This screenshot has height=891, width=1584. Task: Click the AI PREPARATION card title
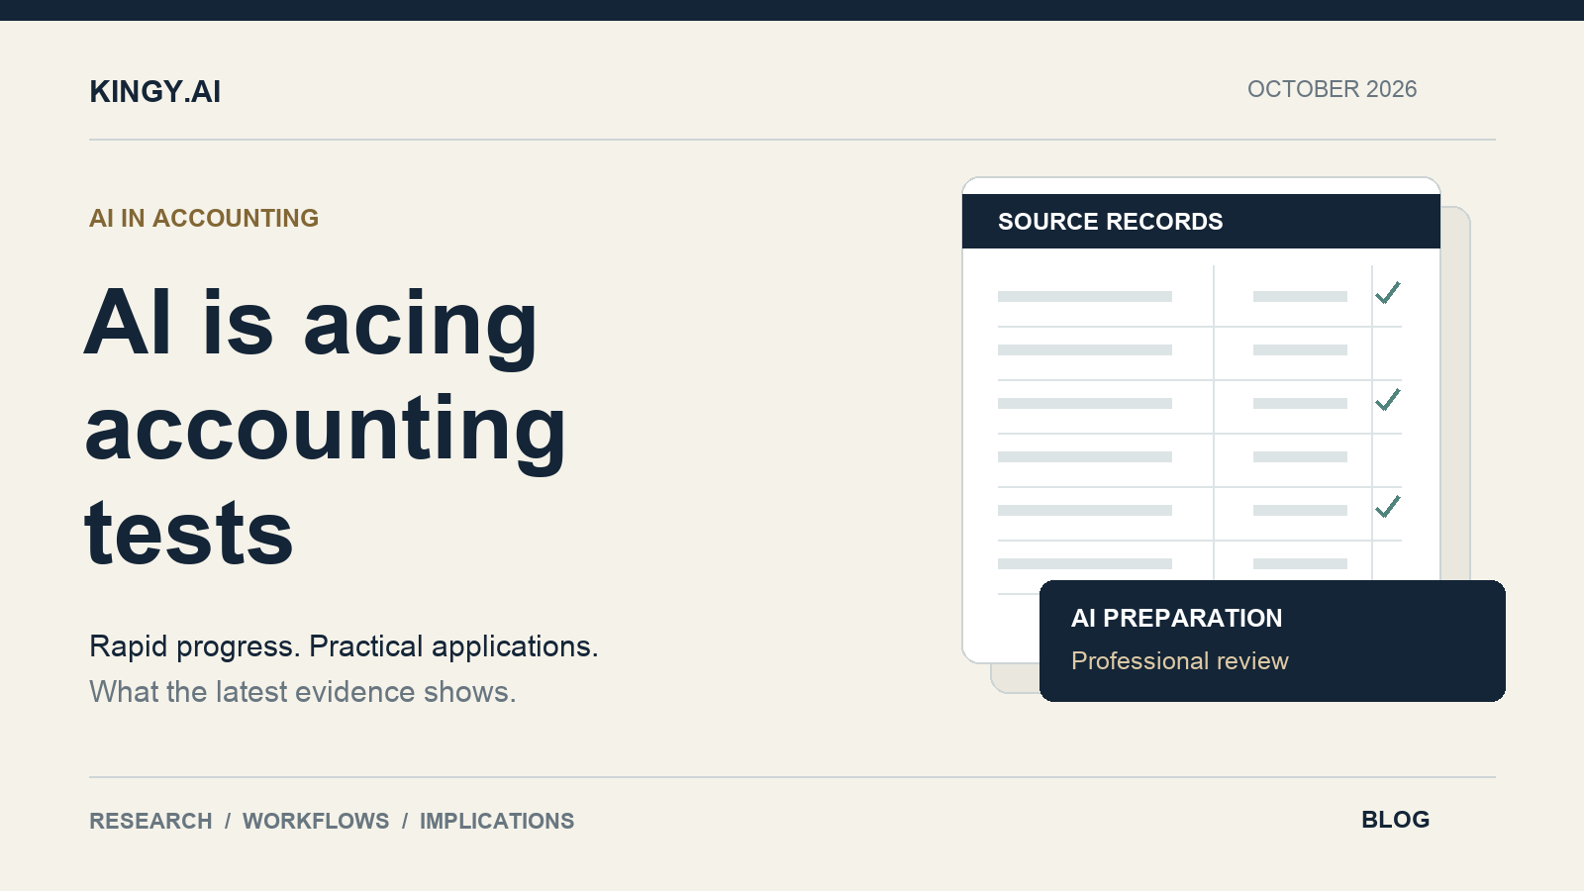pyautogui.click(x=1176, y=618)
